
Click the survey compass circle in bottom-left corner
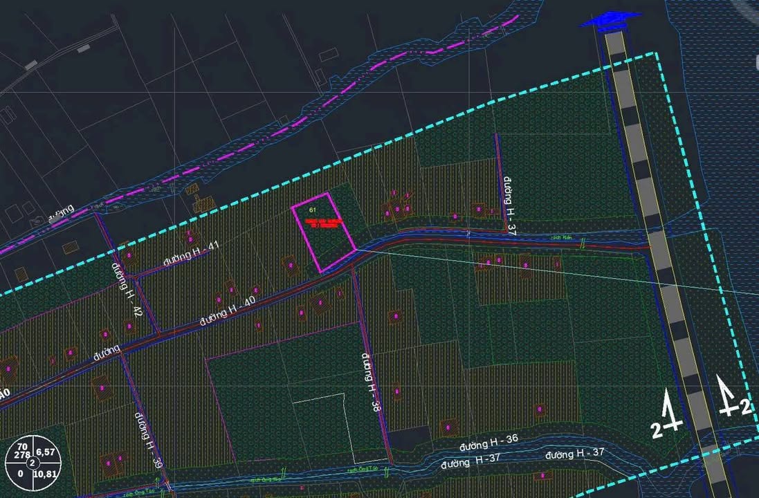pyautogui.click(x=33, y=462)
